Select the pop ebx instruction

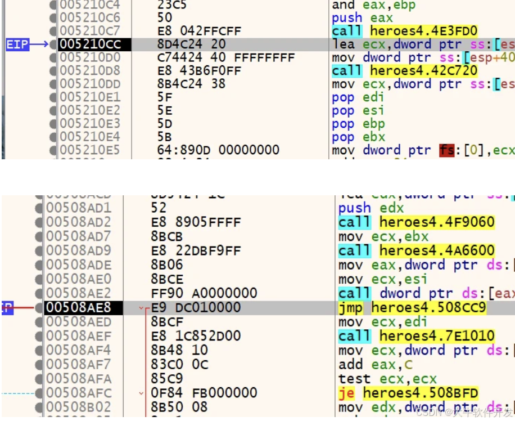click(x=358, y=137)
